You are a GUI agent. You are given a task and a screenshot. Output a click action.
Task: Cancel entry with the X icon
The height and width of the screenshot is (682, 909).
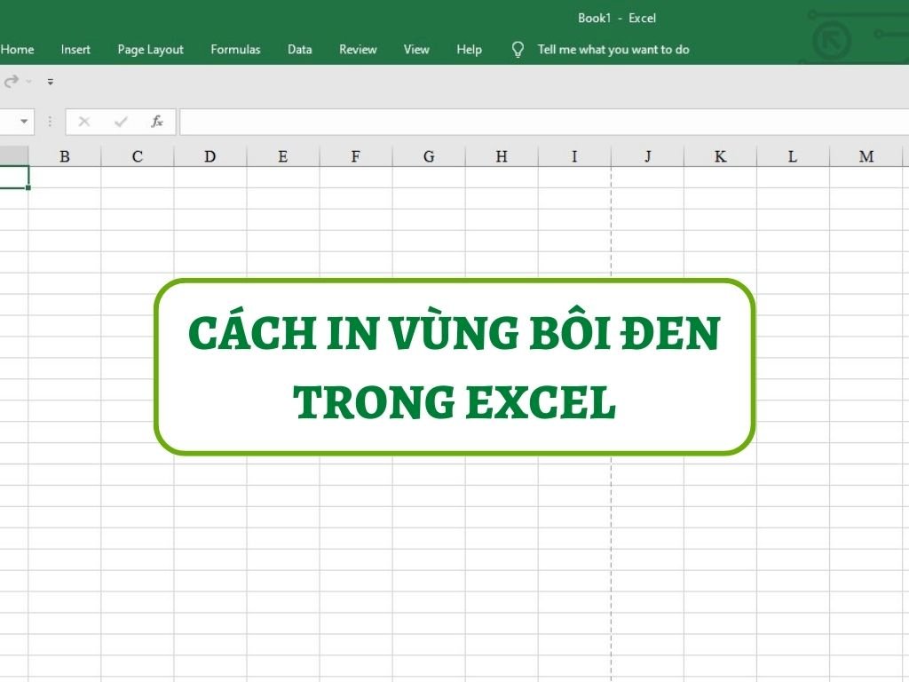tap(84, 122)
